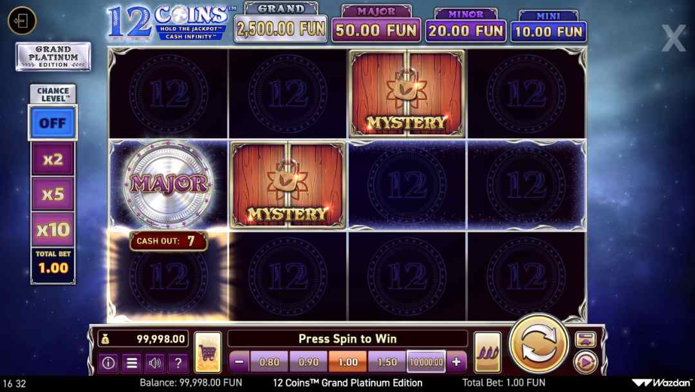Decrease bet with minus button
695x392 pixels.
239,361
